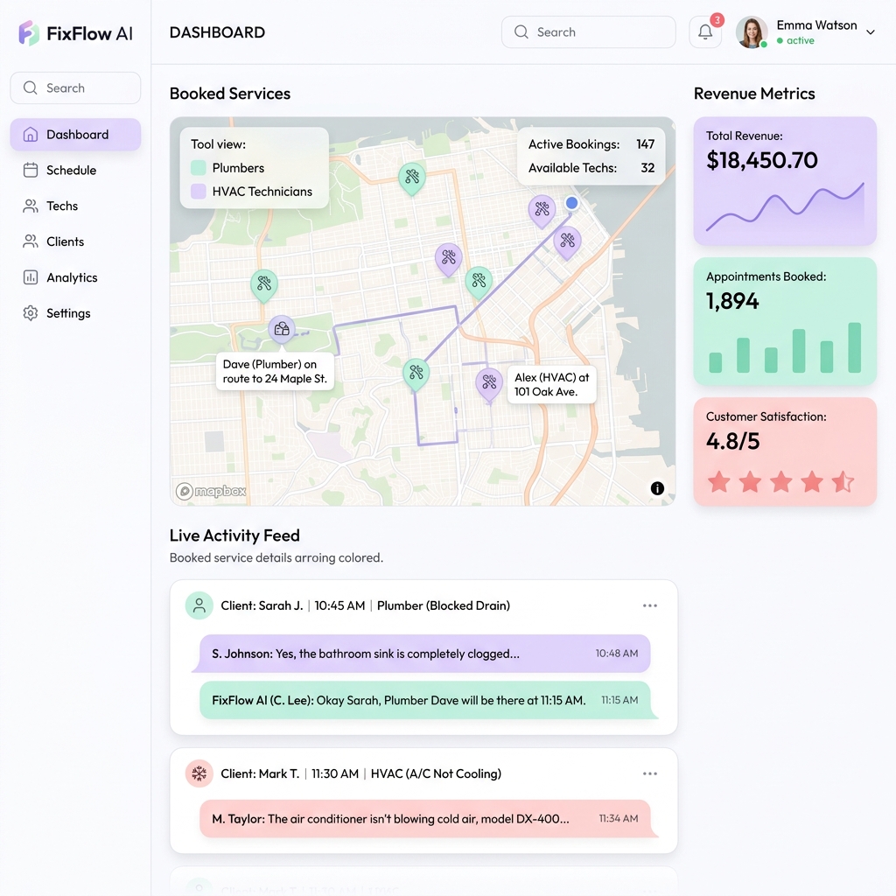This screenshot has width=896, height=896.
Task: Click the 1,894 appointments value
Action: click(x=732, y=301)
